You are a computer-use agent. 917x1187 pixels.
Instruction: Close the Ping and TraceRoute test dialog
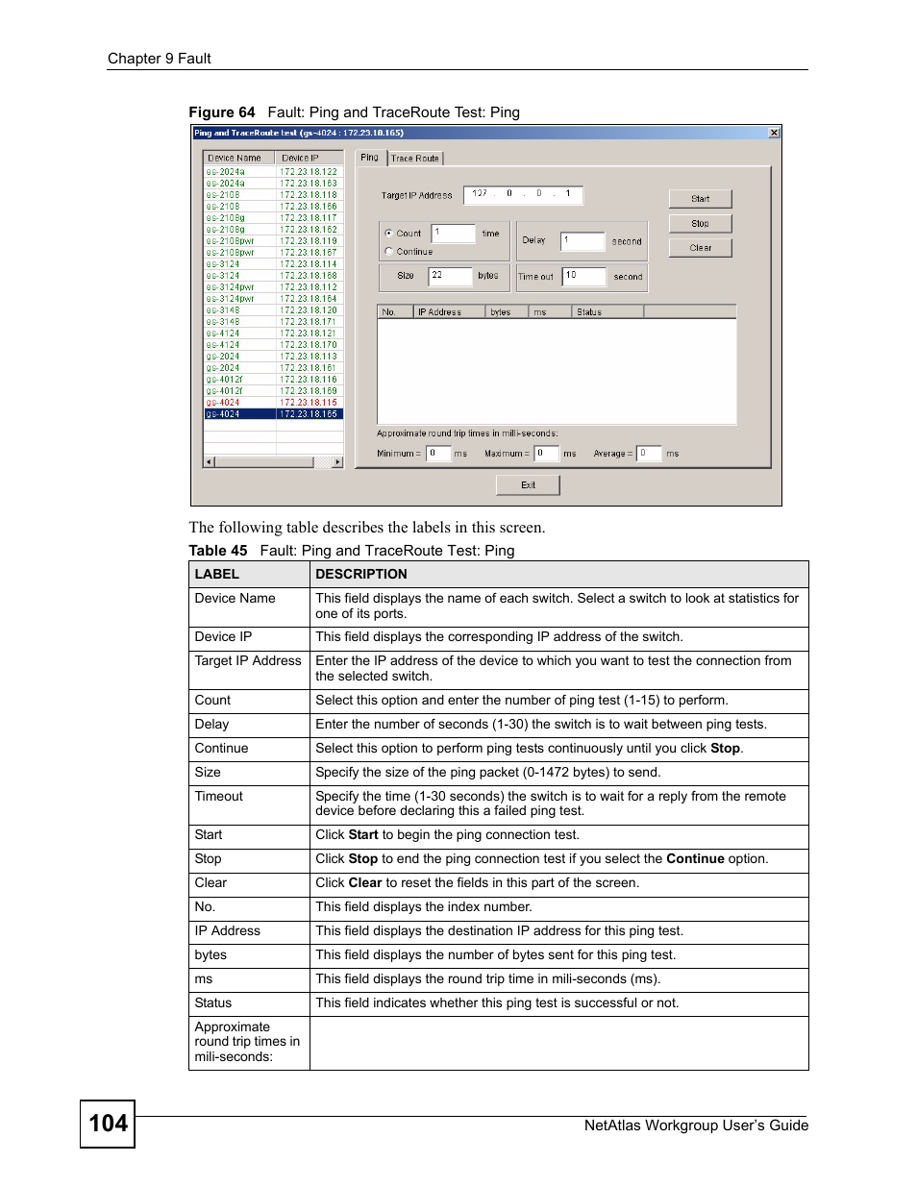click(774, 133)
